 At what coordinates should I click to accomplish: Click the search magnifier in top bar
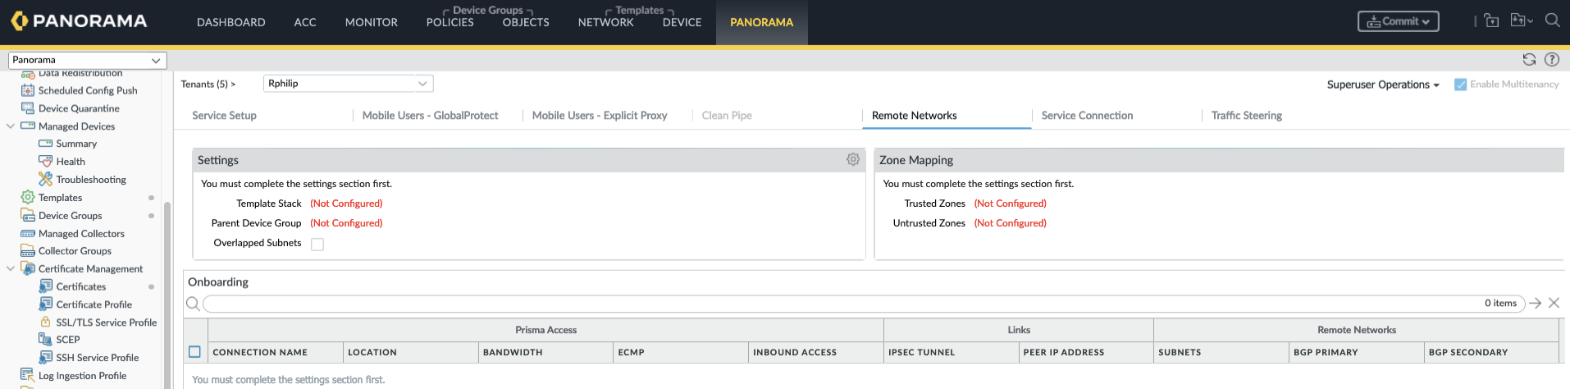(1552, 21)
